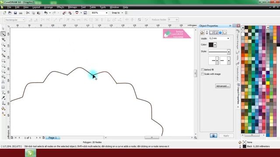Select the Rectangle tool

(3, 61)
